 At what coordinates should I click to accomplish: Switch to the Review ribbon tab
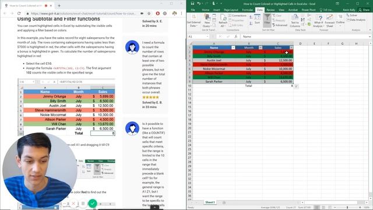pos(270,10)
